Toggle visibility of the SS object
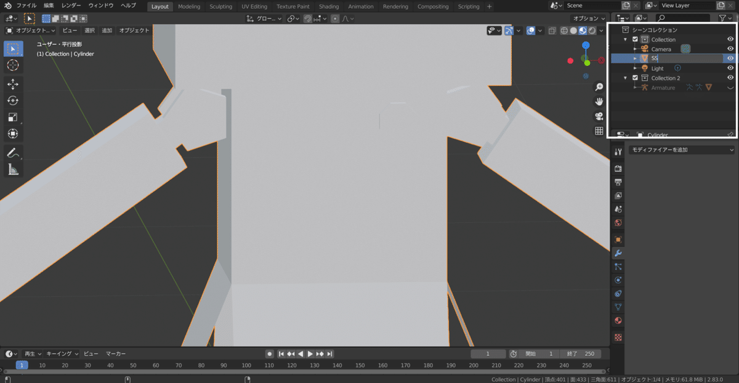 click(730, 58)
